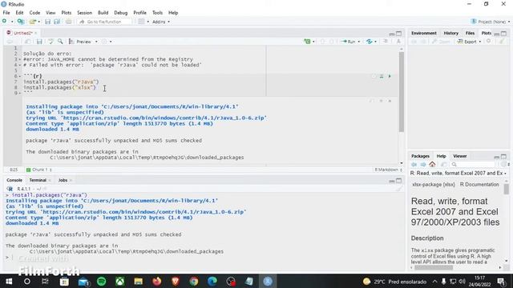Image resolution: width=513 pixels, height=288 pixels.
Task: Click the Help search field
Action: (x=473, y=165)
